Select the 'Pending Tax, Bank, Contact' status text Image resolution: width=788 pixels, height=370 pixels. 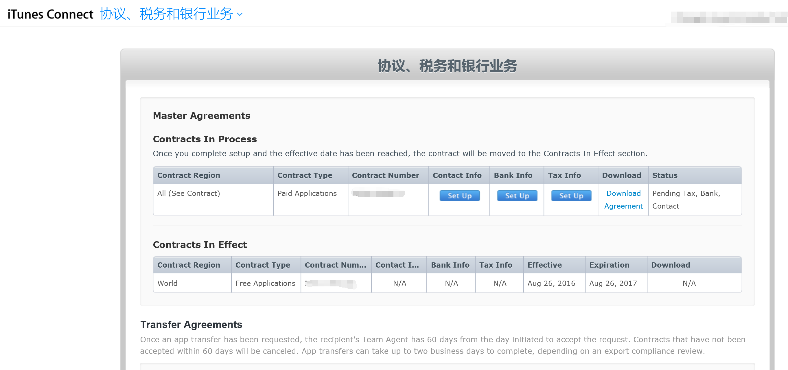pos(686,200)
